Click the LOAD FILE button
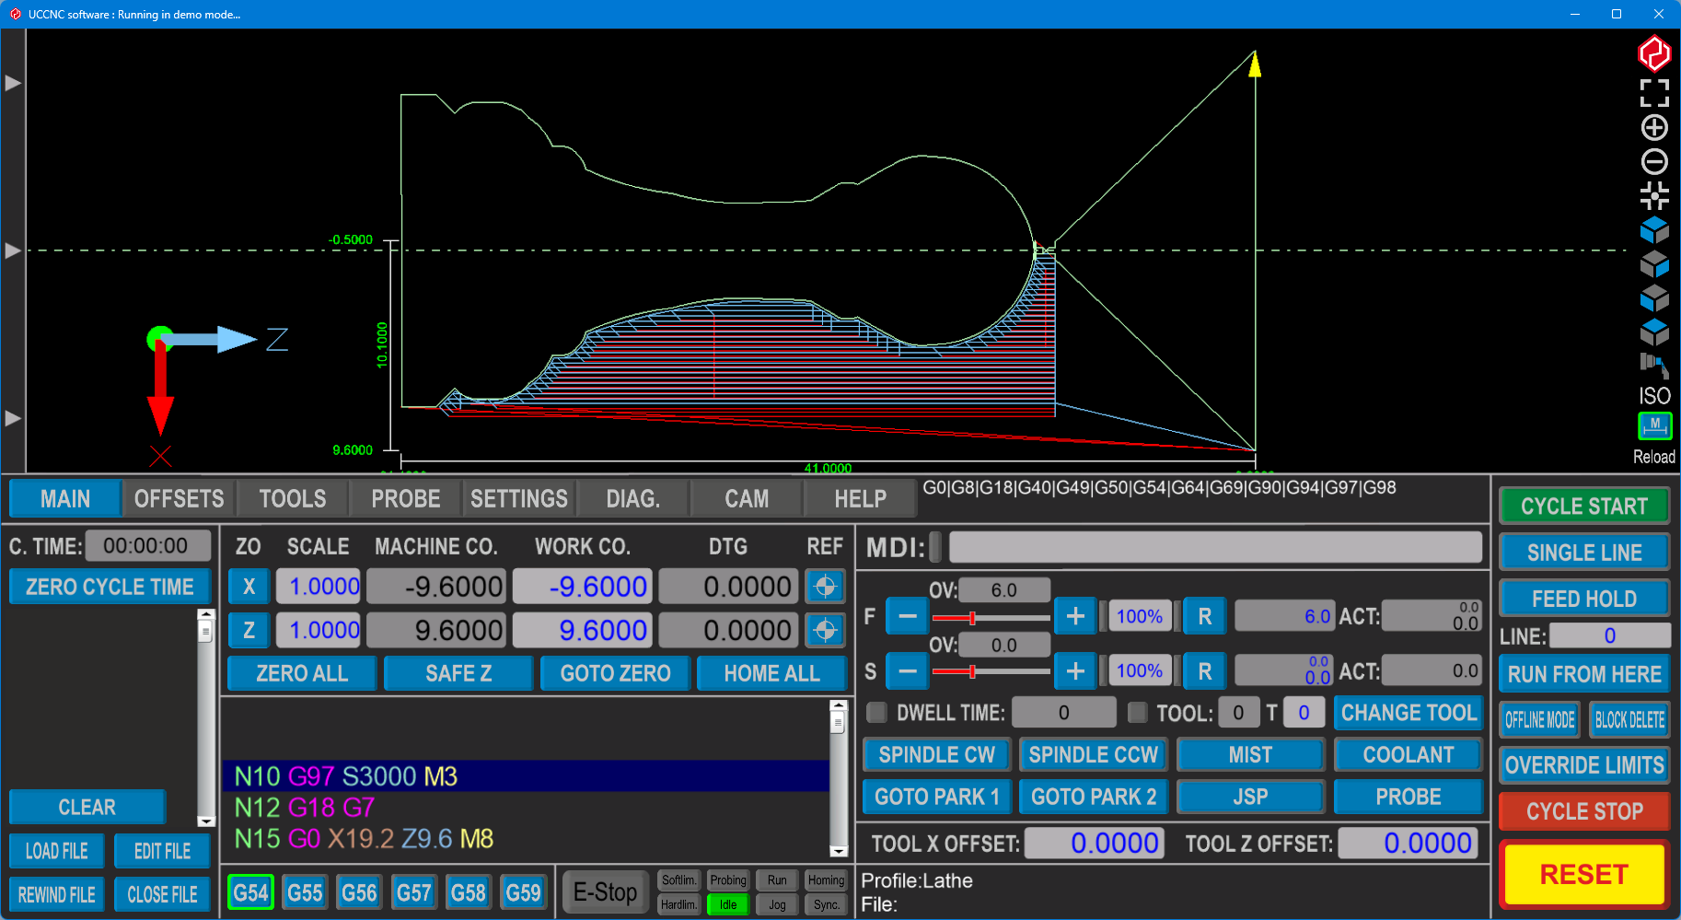 pos(57,851)
